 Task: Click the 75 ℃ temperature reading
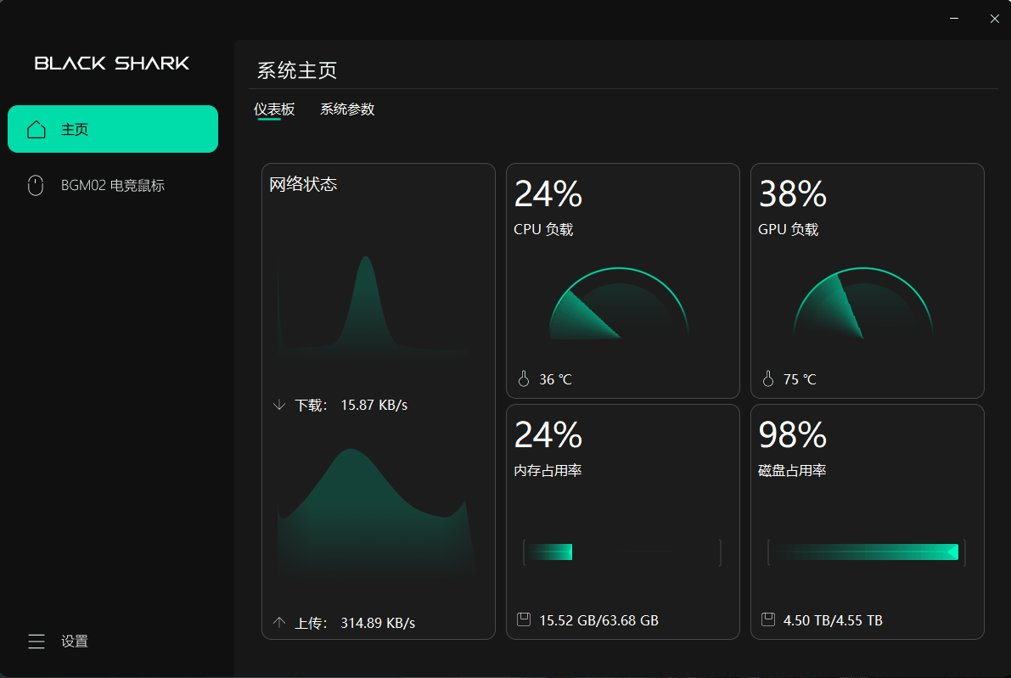[800, 379]
